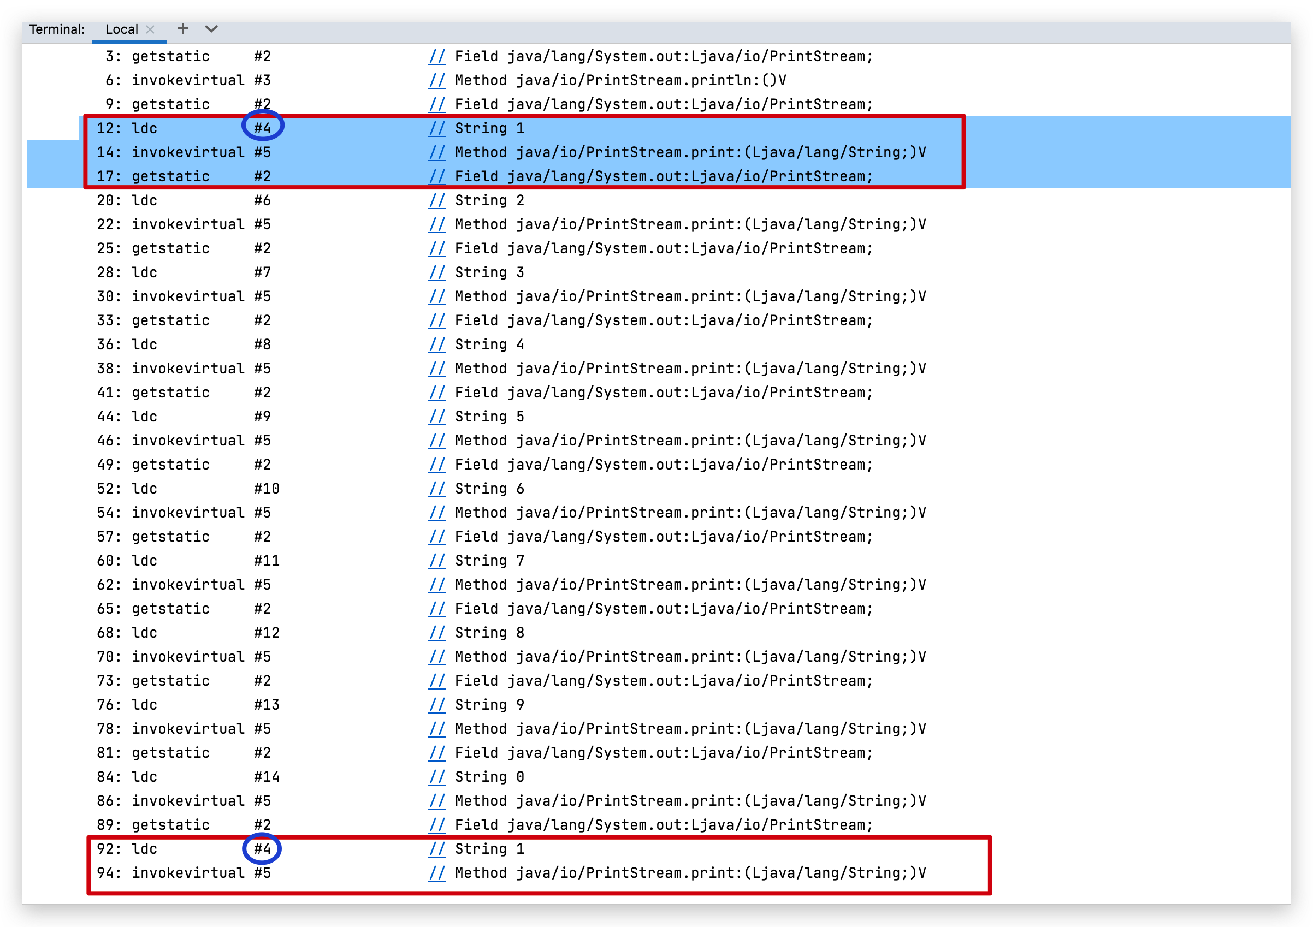Click the // link on highlighted String 1 line 12

click(x=437, y=128)
